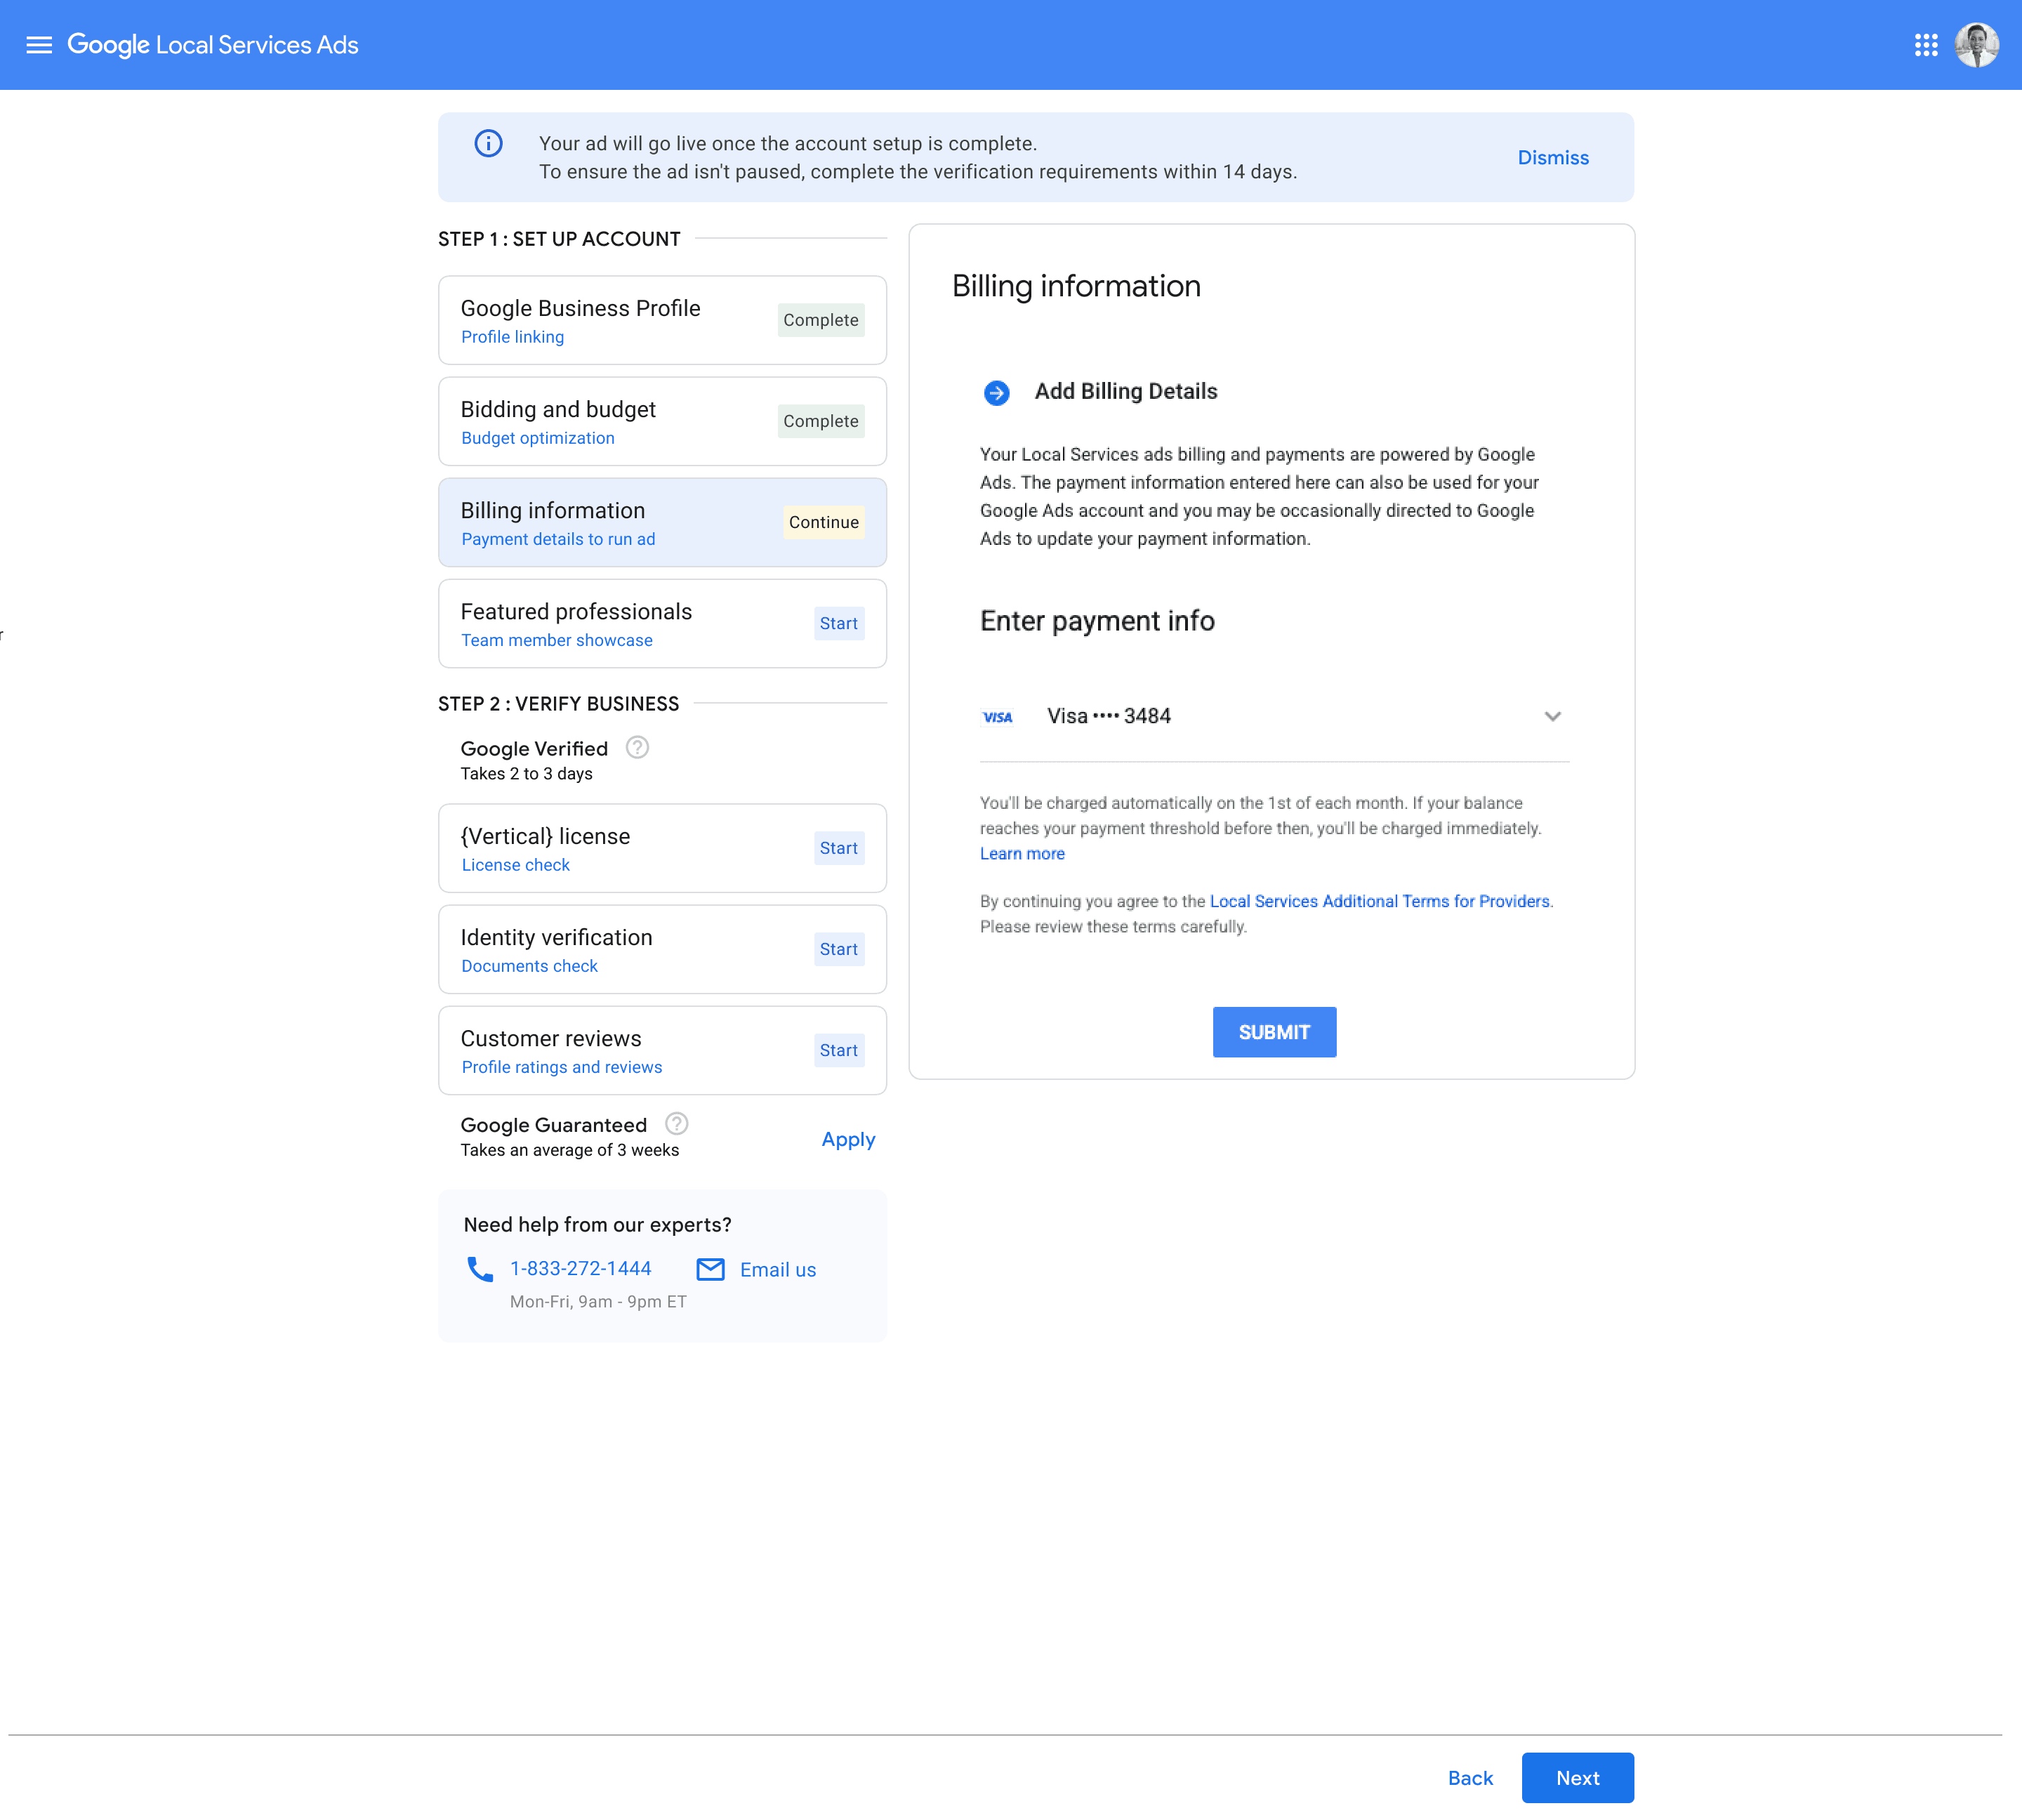This screenshot has height=1820, width=2022.
Task: Expand the payment method dropdown chevron
Action: [1552, 716]
